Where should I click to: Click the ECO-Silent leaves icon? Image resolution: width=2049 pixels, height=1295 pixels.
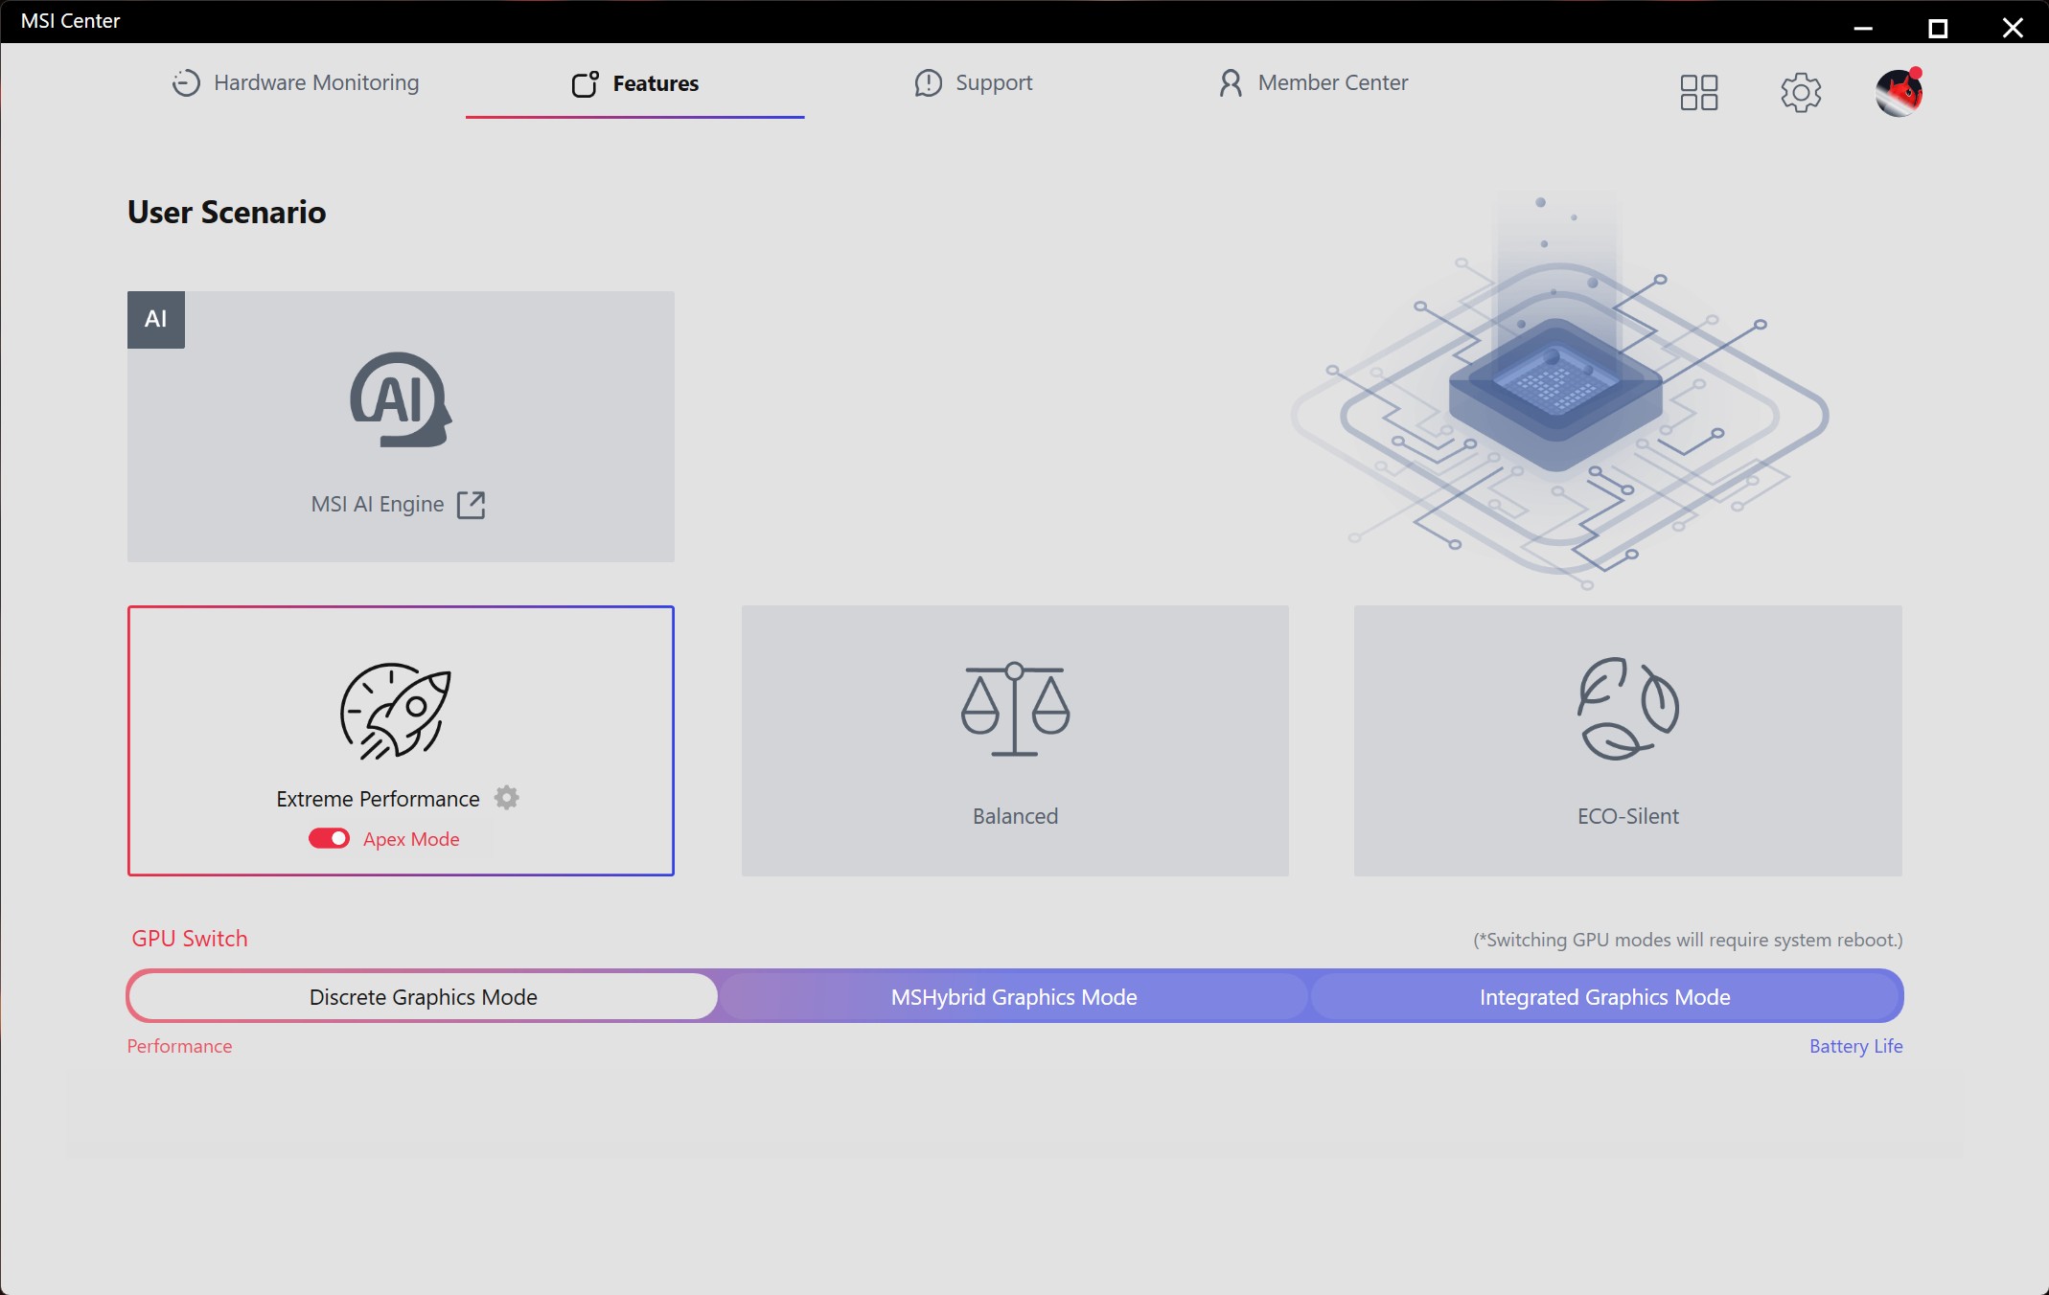pos(1627,709)
